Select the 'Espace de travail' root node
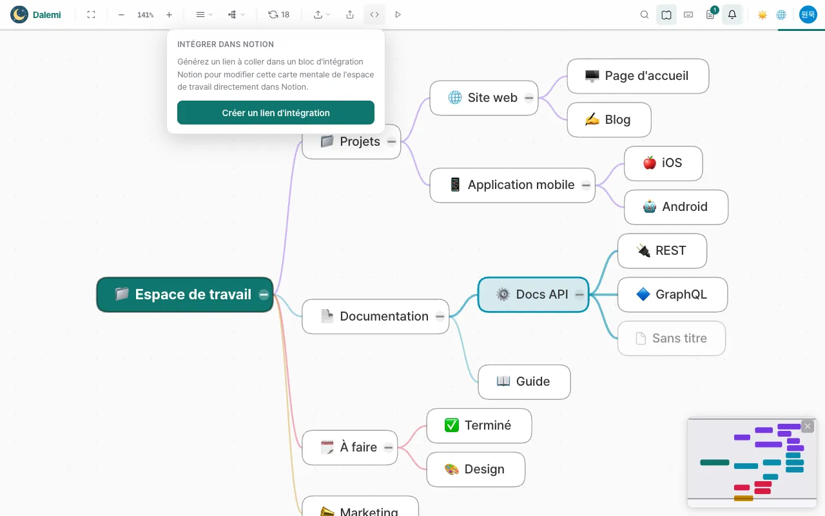This screenshot has height=516, width=825. (x=185, y=295)
